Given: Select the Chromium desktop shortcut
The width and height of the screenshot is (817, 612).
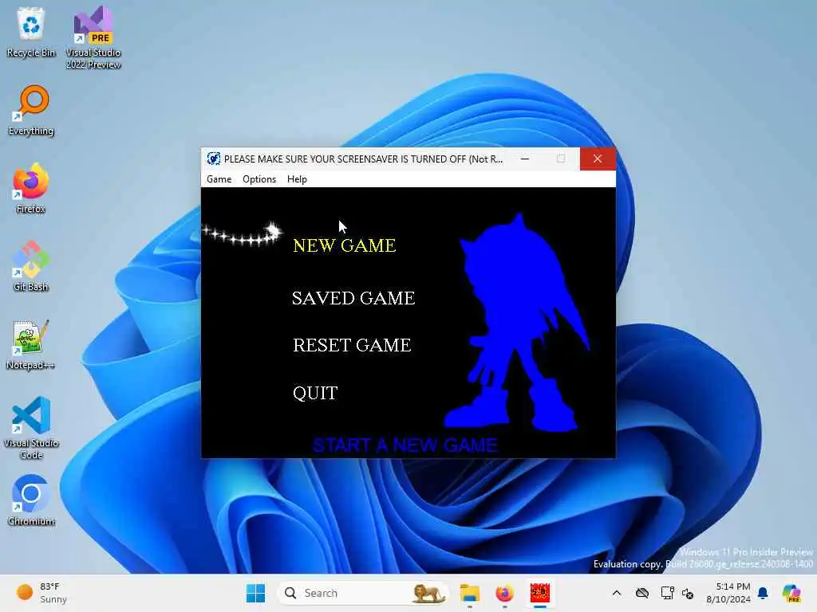Looking at the screenshot, I should [x=31, y=500].
